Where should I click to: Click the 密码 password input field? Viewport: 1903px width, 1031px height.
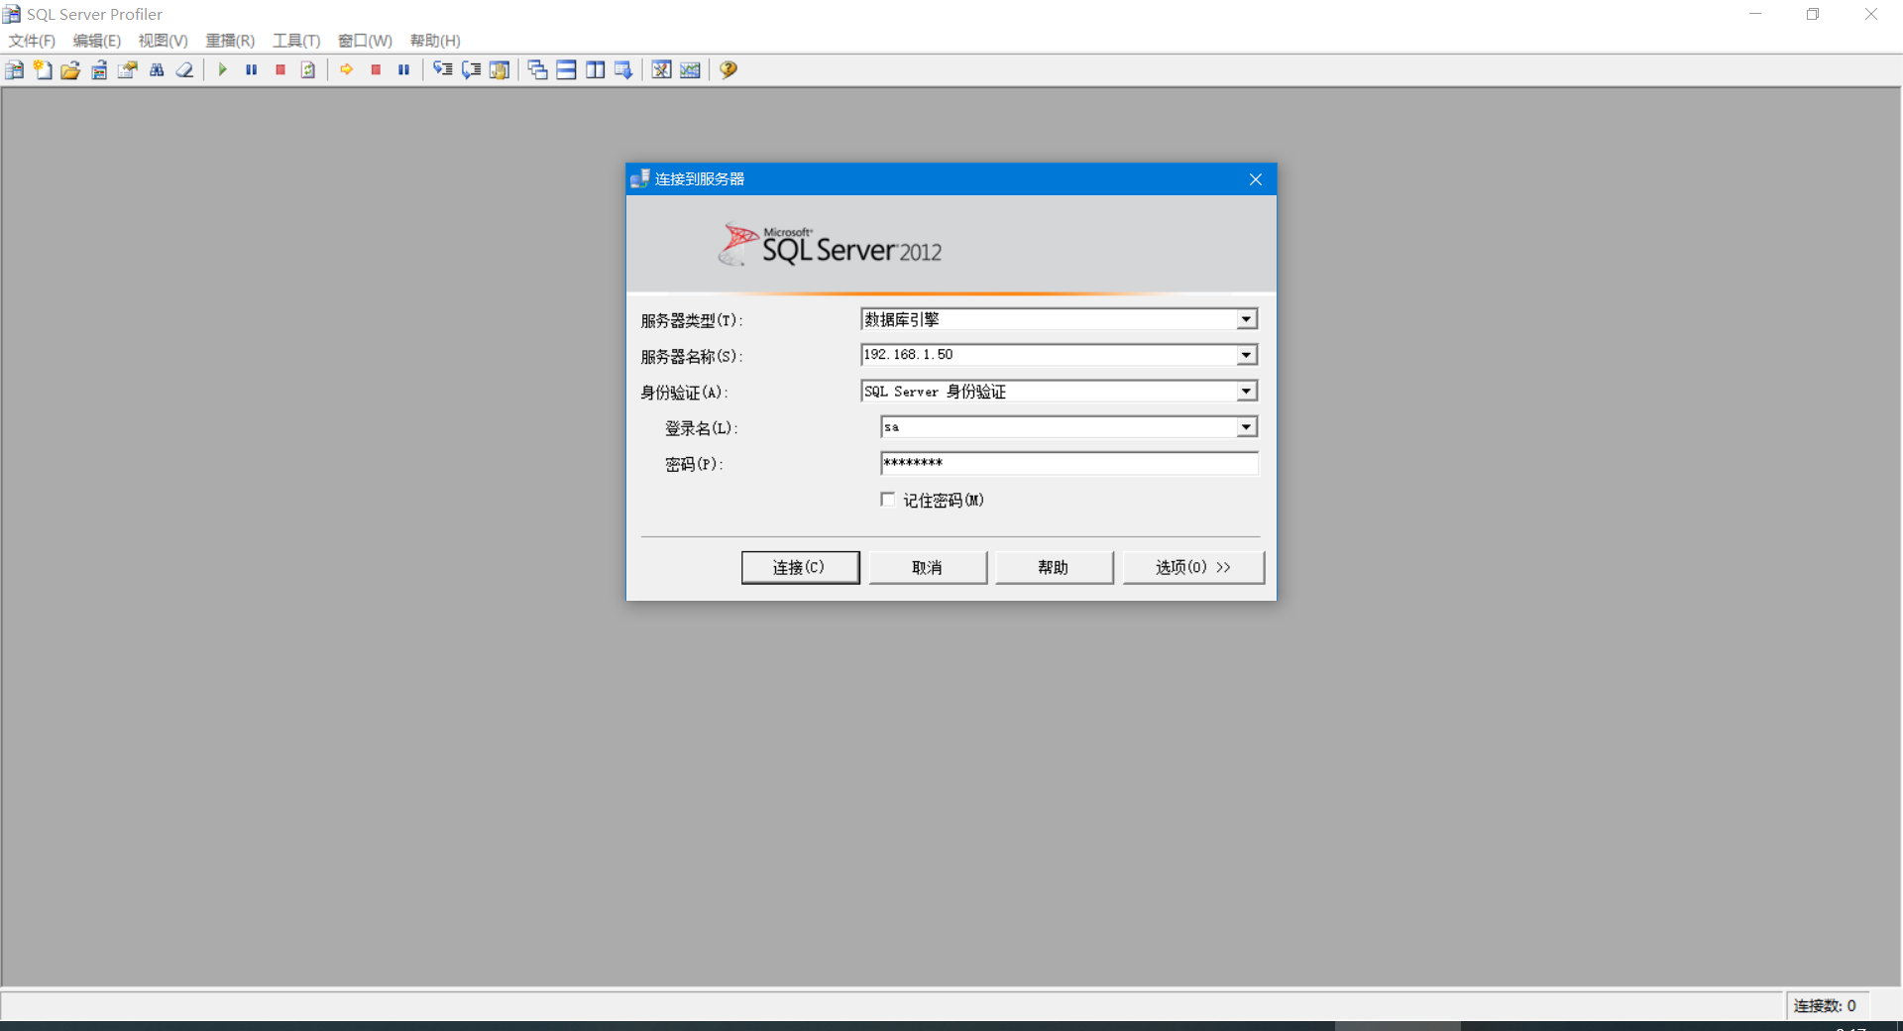click(1069, 463)
